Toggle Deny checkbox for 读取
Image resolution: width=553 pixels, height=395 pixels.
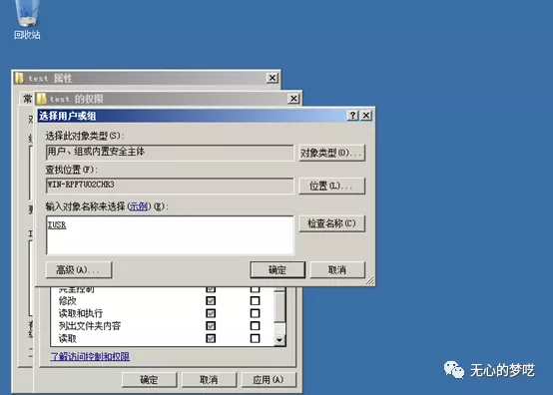point(255,338)
